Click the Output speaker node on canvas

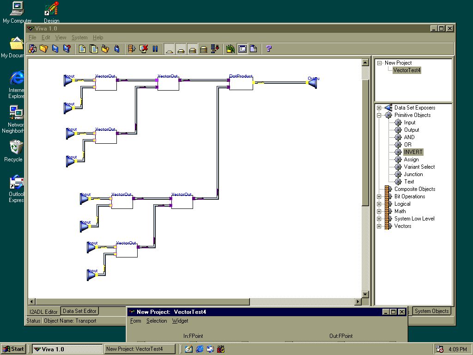coord(313,83)
